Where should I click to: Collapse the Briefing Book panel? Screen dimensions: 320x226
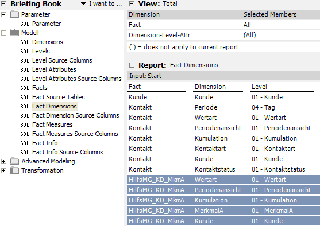[x=3, y=3]
